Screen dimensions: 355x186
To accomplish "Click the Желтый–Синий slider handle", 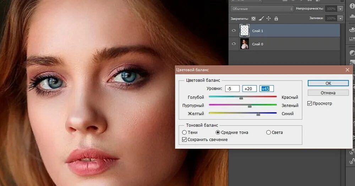I will click(x=258, y=114).
